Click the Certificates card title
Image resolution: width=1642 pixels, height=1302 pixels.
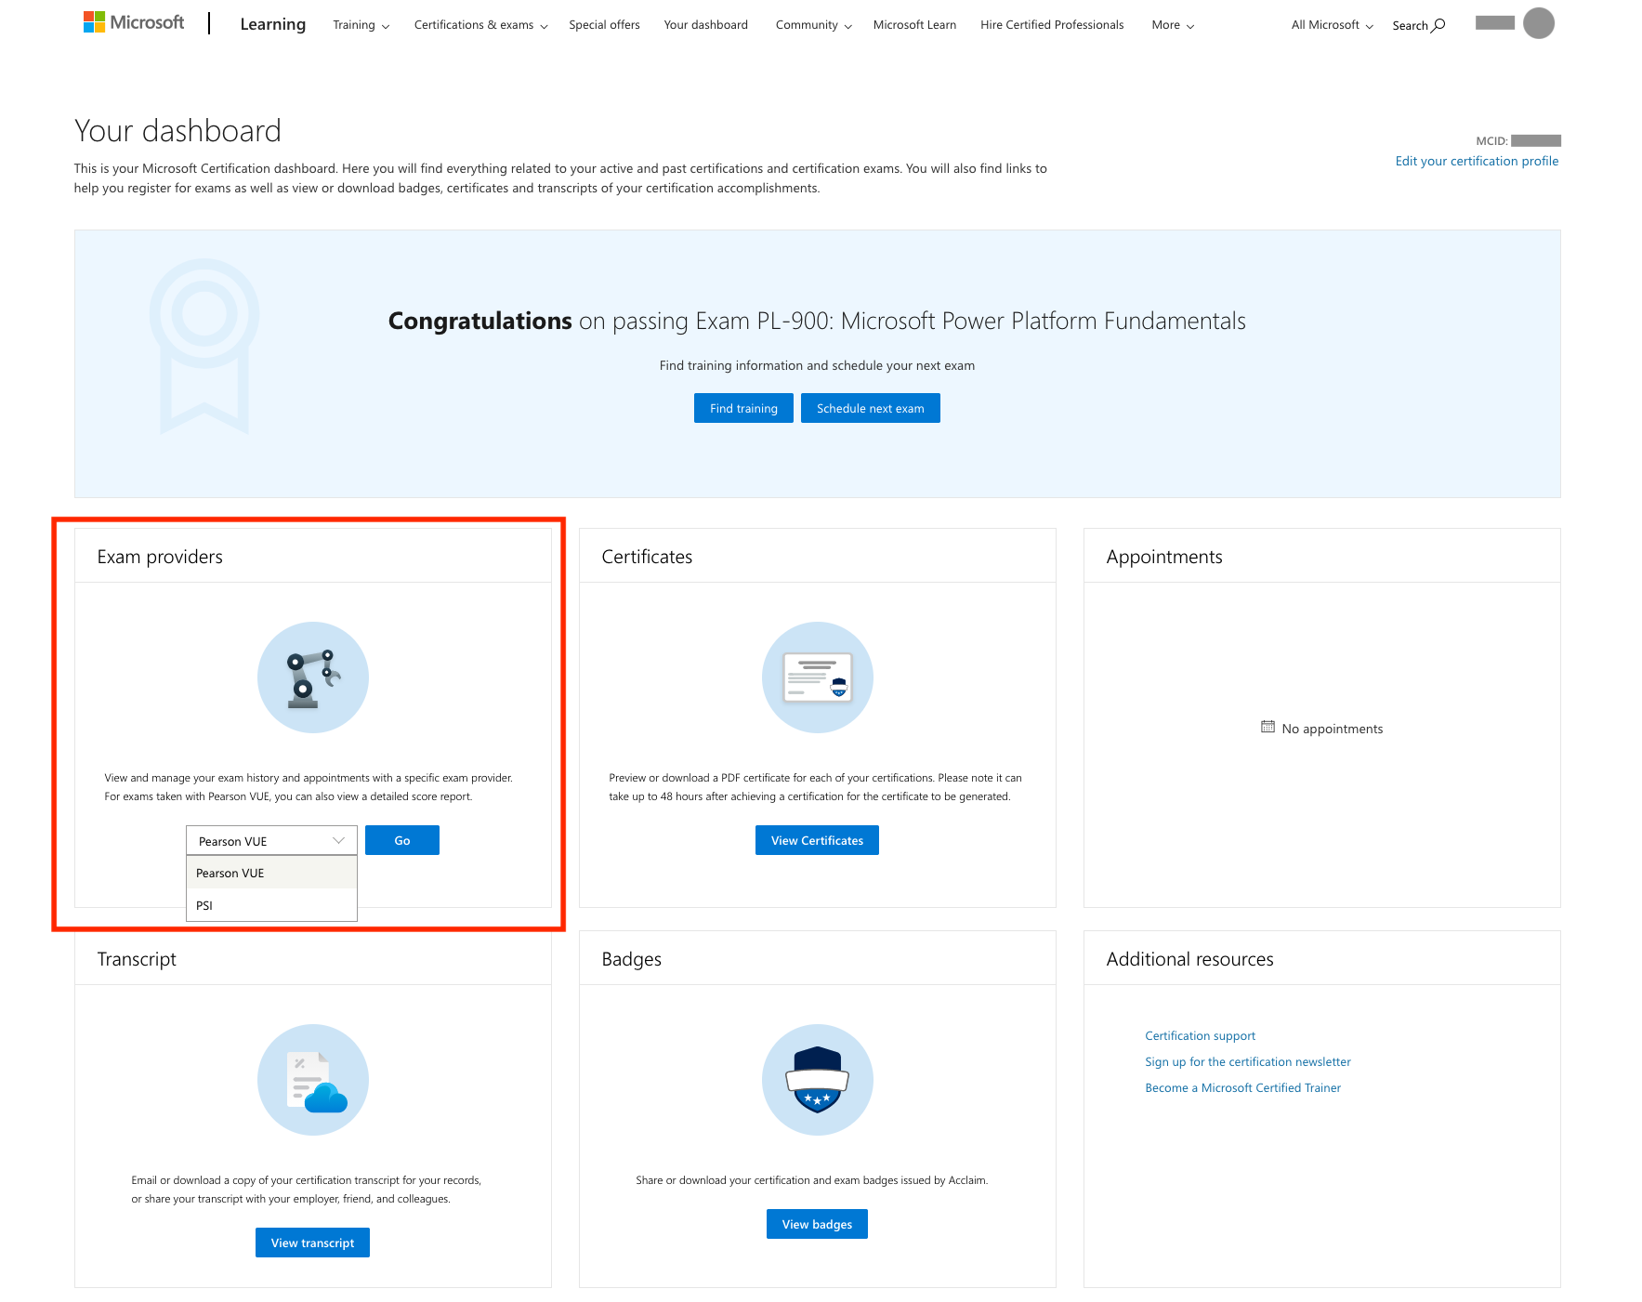(647, 557)
